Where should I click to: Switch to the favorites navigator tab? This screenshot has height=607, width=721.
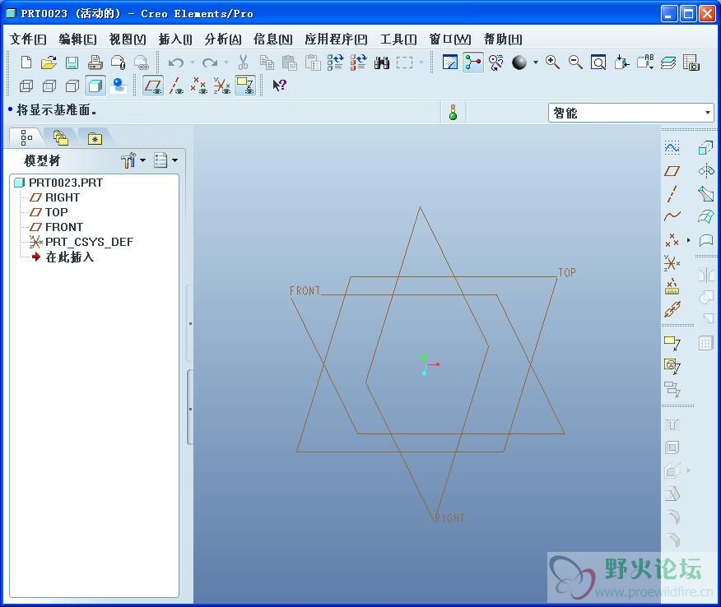95,137
